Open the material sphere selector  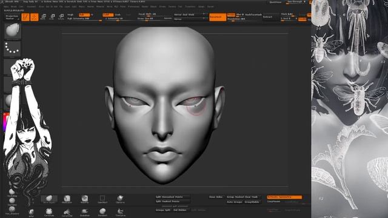[8, 101]
